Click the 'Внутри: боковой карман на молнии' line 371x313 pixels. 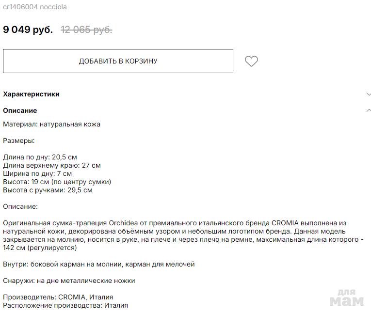[98, 264]
